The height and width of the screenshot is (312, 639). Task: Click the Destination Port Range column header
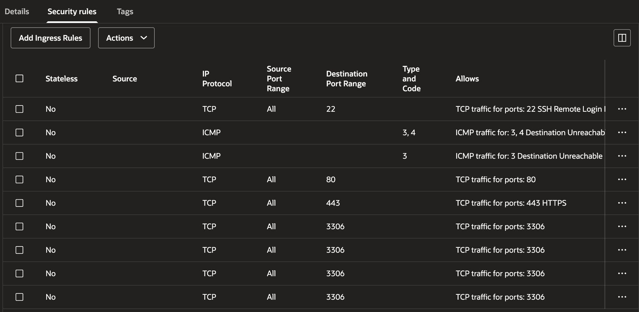346,79
